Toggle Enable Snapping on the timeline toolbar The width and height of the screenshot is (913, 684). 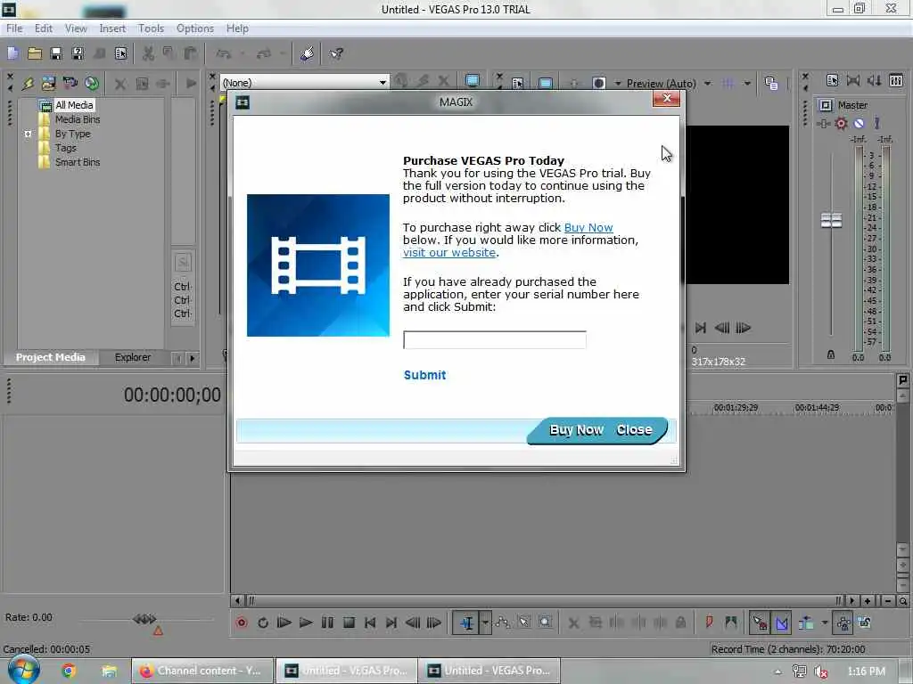point(760,623)
